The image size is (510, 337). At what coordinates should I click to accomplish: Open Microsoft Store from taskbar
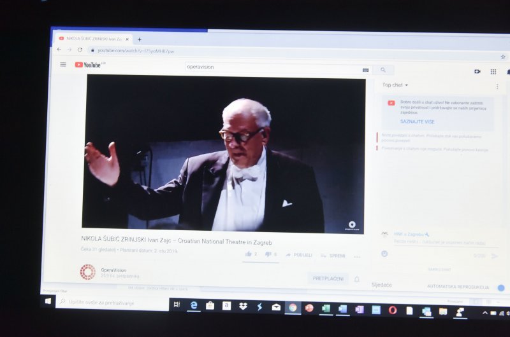(210, 305)
